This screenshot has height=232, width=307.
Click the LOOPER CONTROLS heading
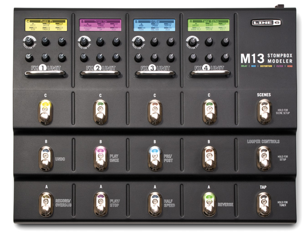click(x=263, y=141)
